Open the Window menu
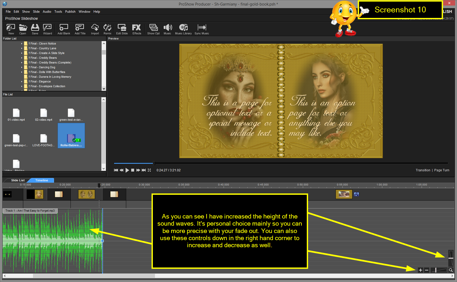 coord(84,12)
